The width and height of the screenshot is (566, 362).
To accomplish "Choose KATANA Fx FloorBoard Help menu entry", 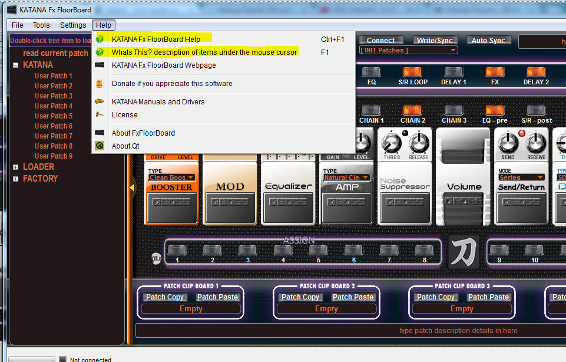I will coord(223,39).
